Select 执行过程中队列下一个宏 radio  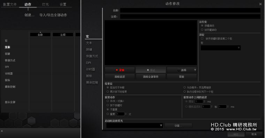point(184,92)
